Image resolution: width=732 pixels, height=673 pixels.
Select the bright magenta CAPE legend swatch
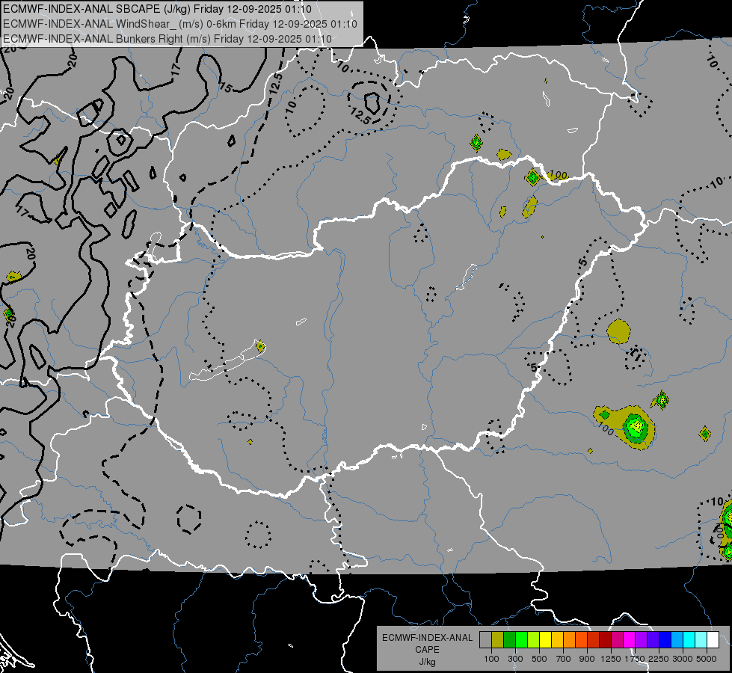tap(630, 640)
